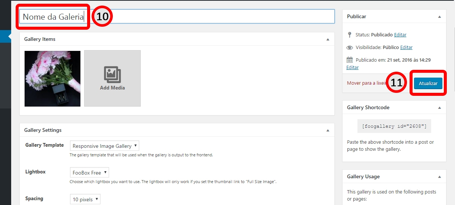
Task: Collapse the Gallery Items panel
Action: pos(328,39)
